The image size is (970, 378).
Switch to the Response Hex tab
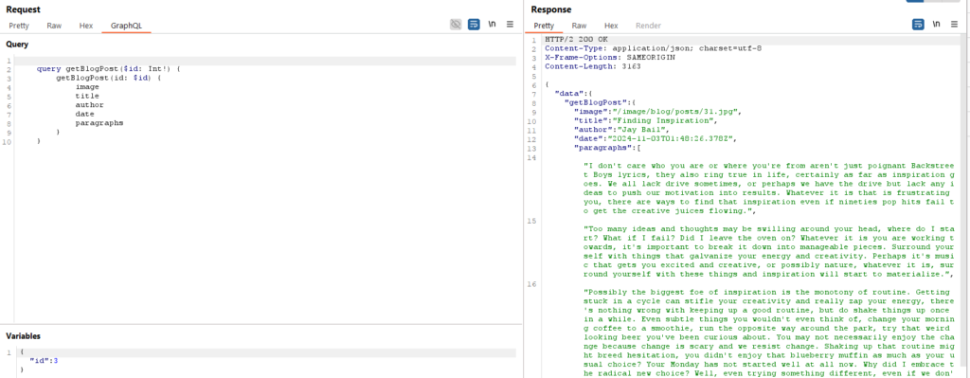coord(611,26)
